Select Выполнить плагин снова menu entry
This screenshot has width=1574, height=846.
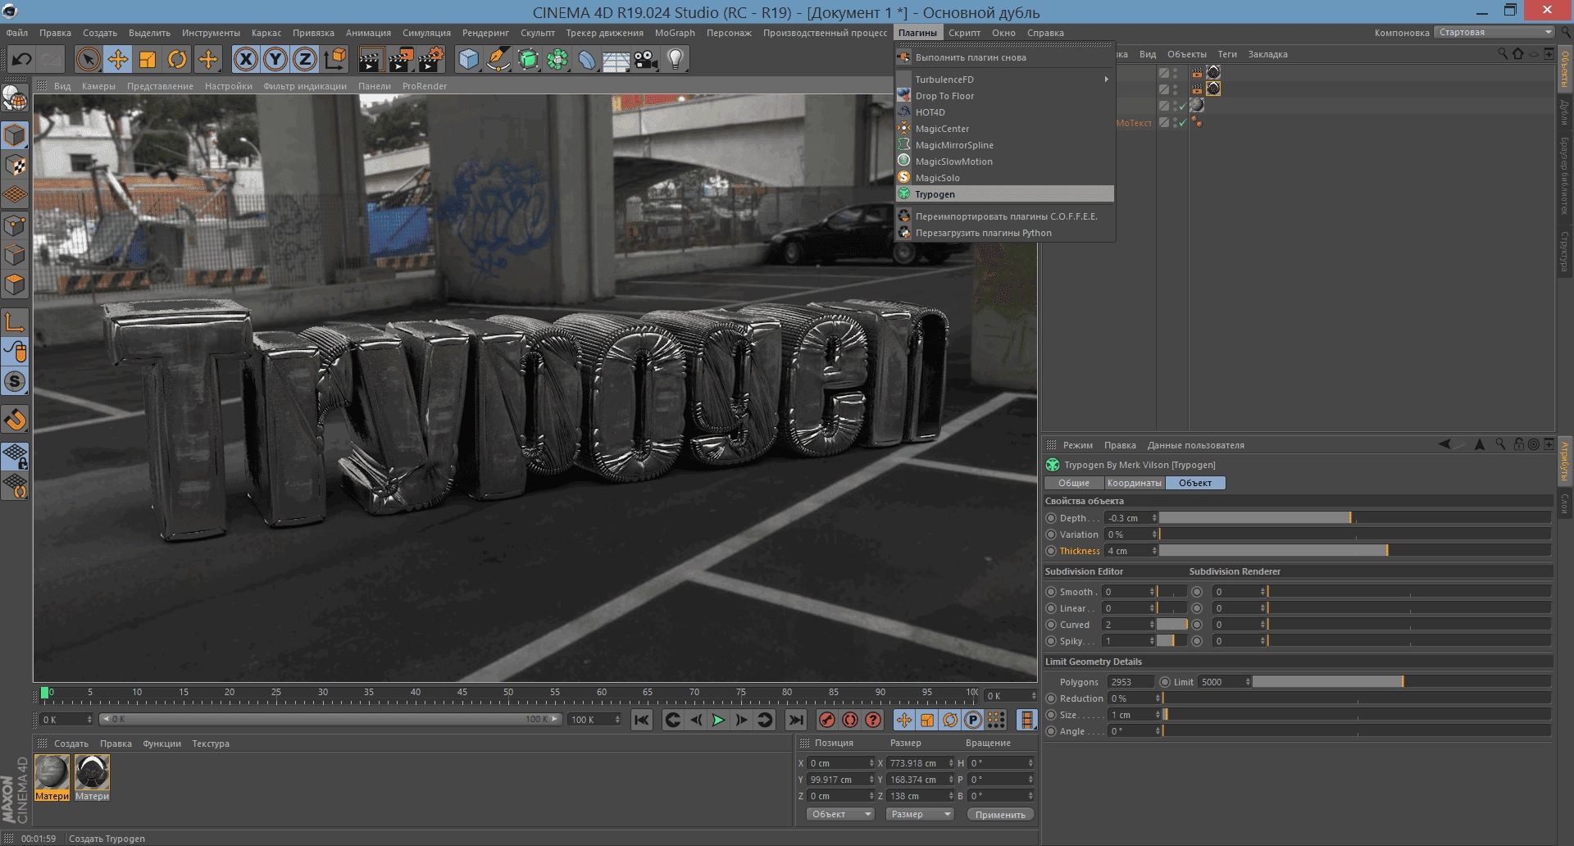pyautogui.click(x=1005, y=57)
